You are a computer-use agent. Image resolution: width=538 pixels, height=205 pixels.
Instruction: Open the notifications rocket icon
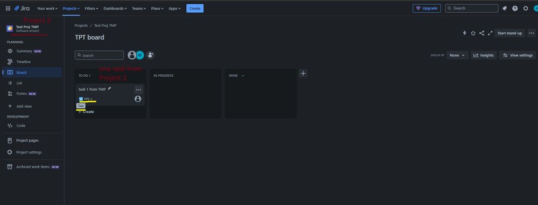point(505,9)
